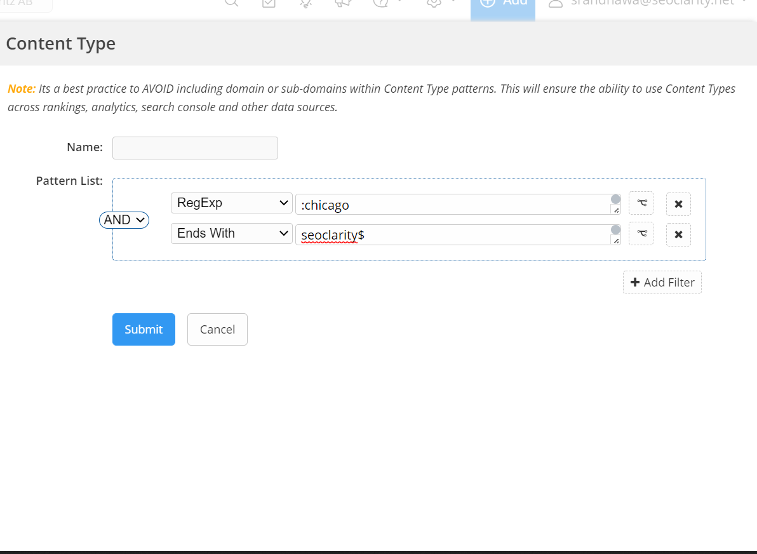Open the megaphone announcements icon
This screenshot has height=554, width=757.
(x=343, y=3)
